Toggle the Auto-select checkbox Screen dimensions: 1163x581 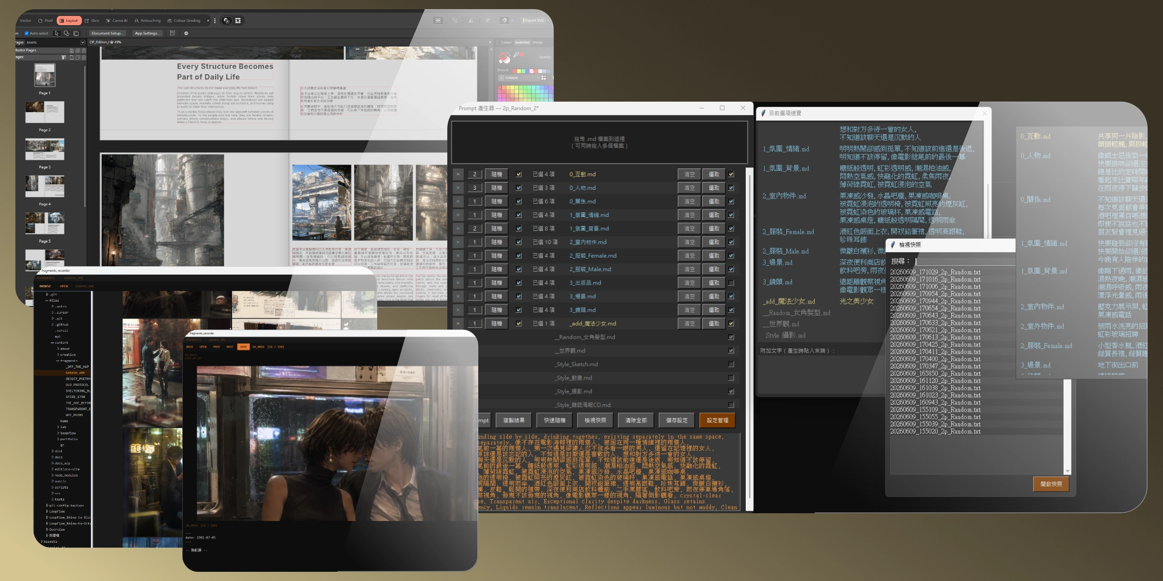27,33
